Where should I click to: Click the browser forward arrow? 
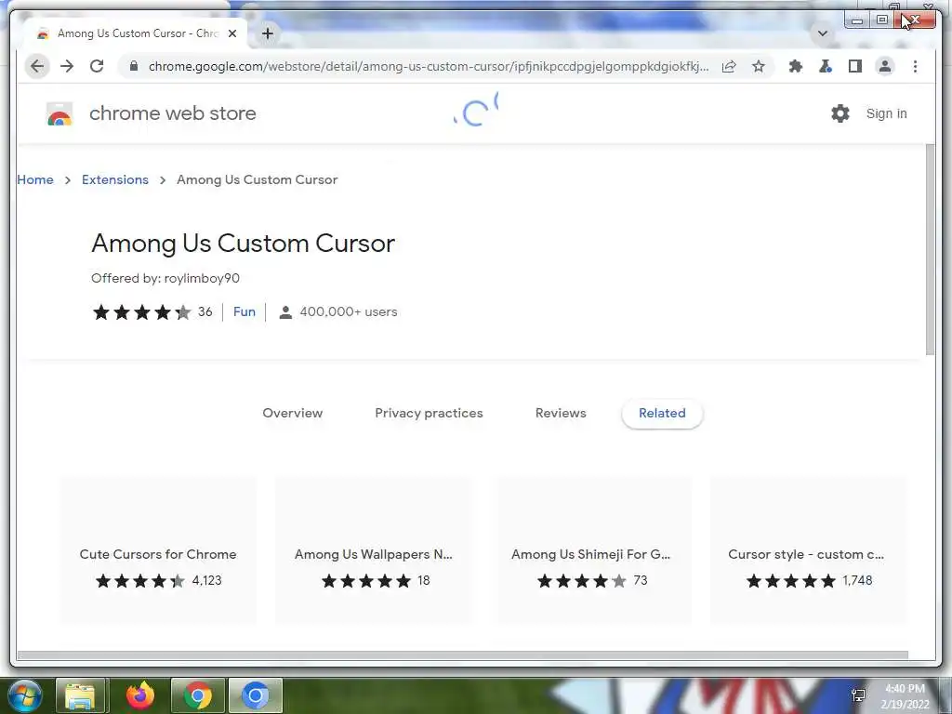[x=67, y=66]
